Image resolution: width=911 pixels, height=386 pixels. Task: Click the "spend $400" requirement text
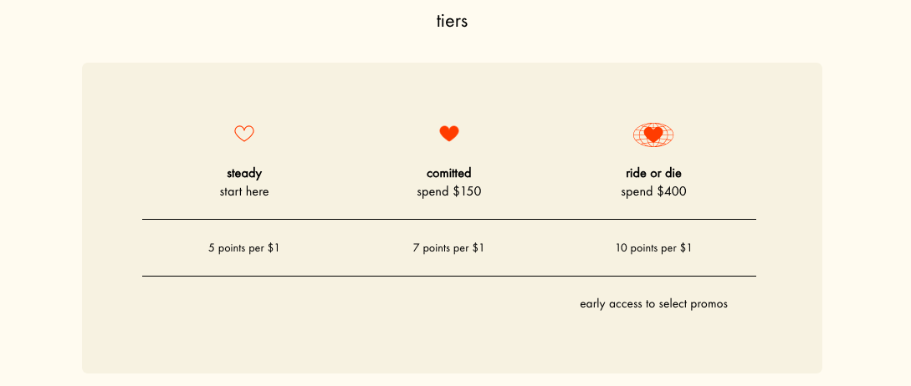click(653, 191)
